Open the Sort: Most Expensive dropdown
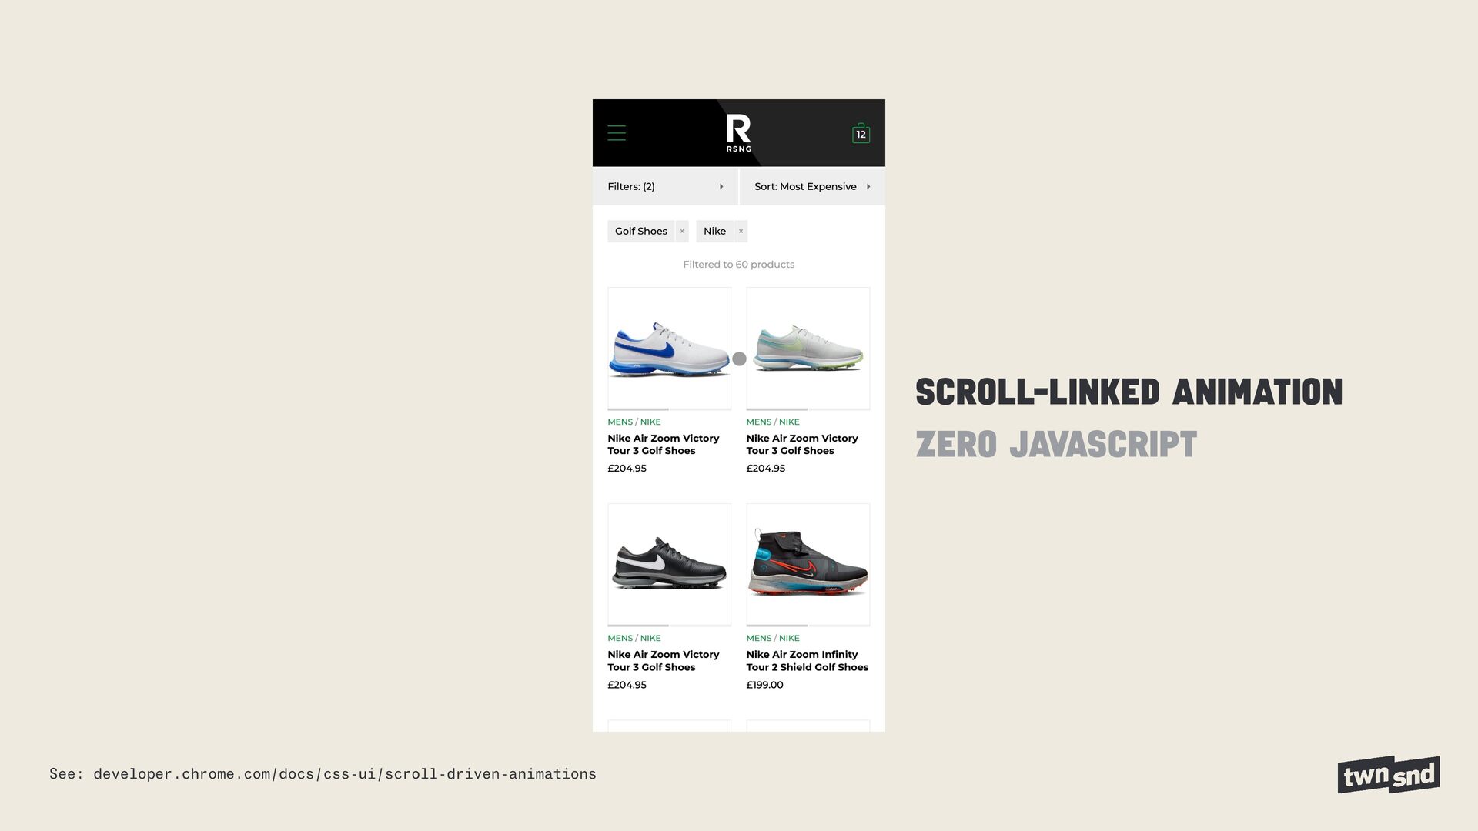Image resolution: width=1478 pixels, height=831 pixels. (x=812, y=187)
